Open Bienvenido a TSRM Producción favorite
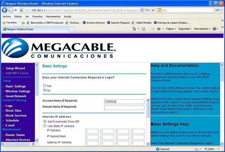The image size is (225, 152). click(x=45, y=22)
